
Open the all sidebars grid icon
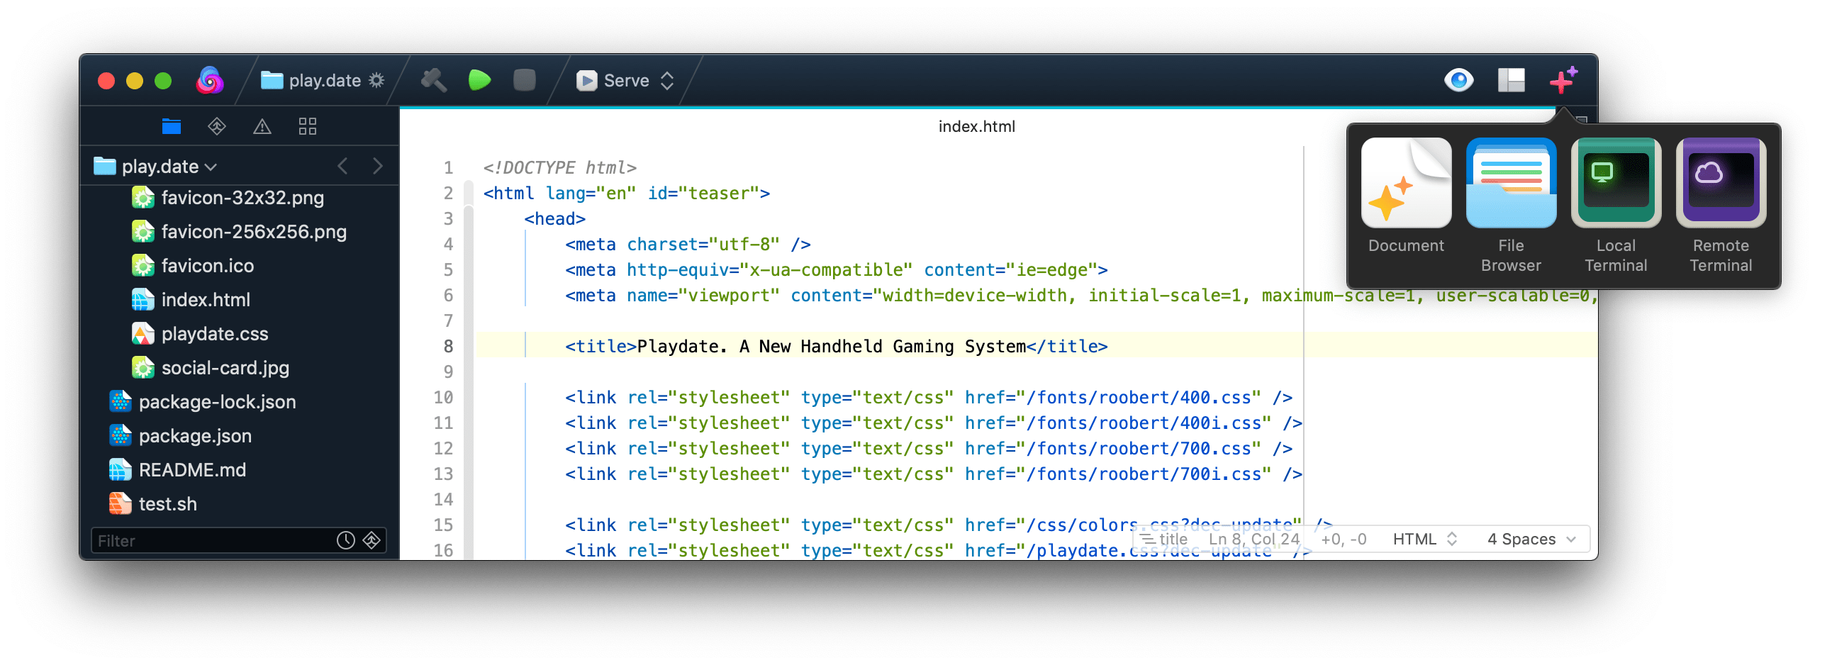click(x=308, y=127)
